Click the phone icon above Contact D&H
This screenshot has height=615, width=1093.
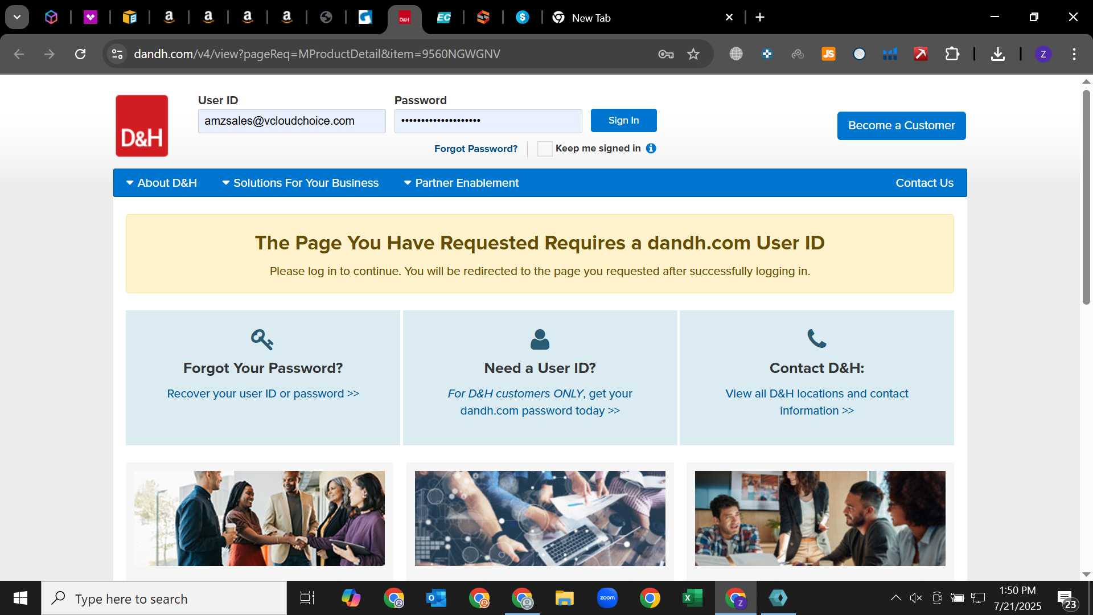tap(817, 339)
